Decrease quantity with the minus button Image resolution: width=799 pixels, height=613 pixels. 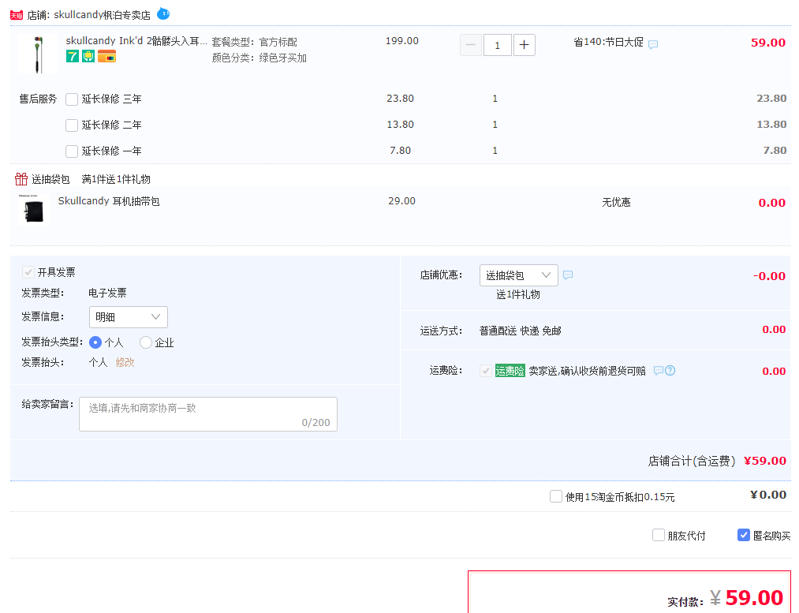tap(471, 45)
